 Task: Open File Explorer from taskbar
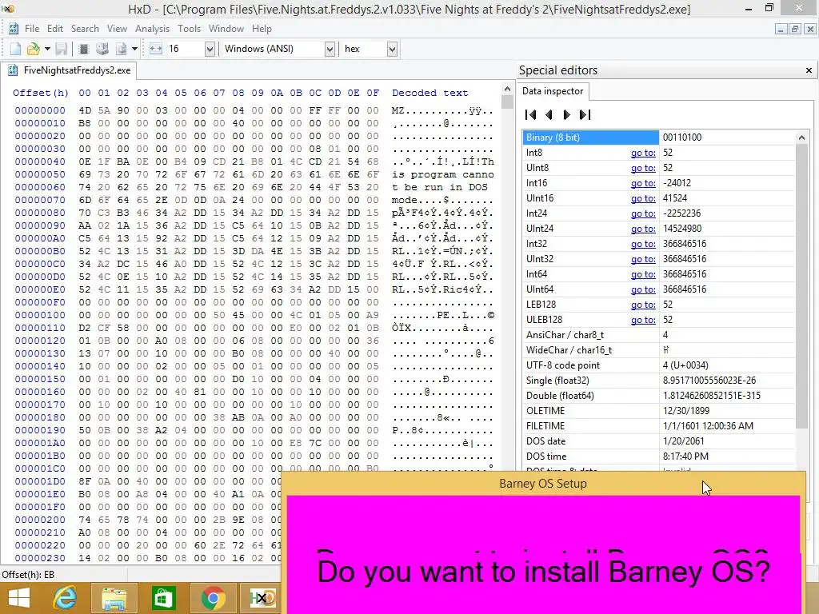tap(114, 598)
